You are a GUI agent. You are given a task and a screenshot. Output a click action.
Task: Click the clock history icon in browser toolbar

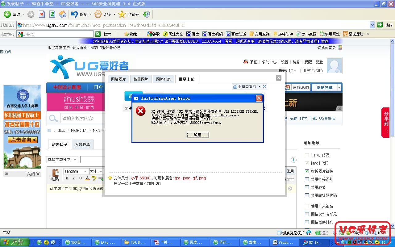[x=147, y=14]
